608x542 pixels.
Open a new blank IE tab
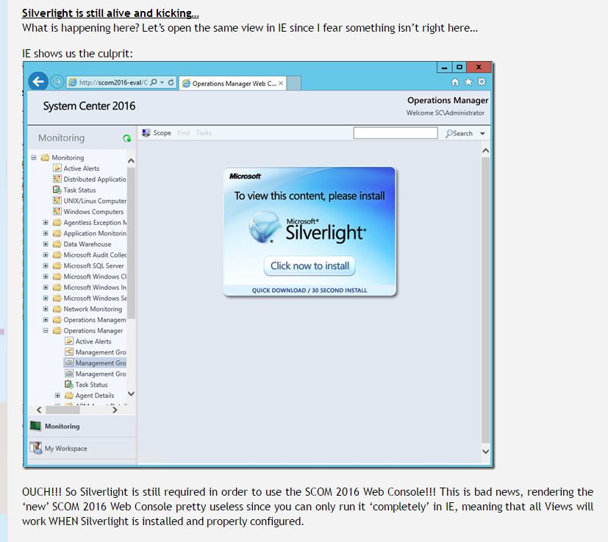pyautogui.click(x=294, y=83)
